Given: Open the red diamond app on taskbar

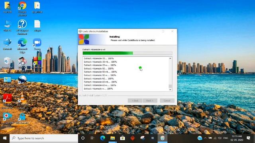Looking at the screenshot, I should pos(133,138).
